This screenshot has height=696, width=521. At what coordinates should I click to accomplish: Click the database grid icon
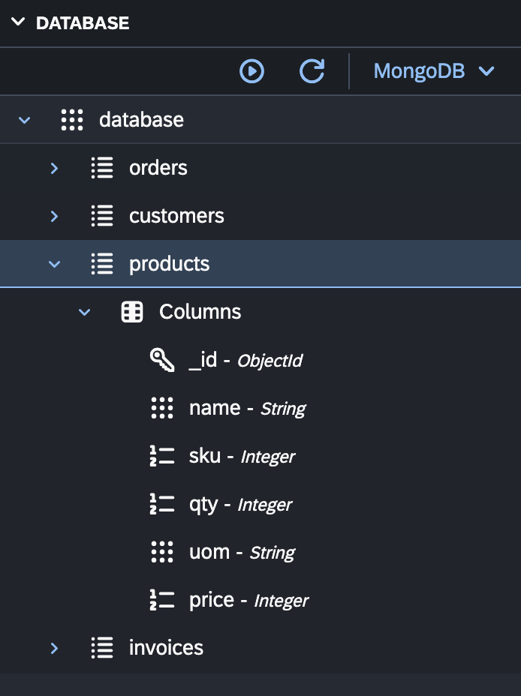point(72,120)
